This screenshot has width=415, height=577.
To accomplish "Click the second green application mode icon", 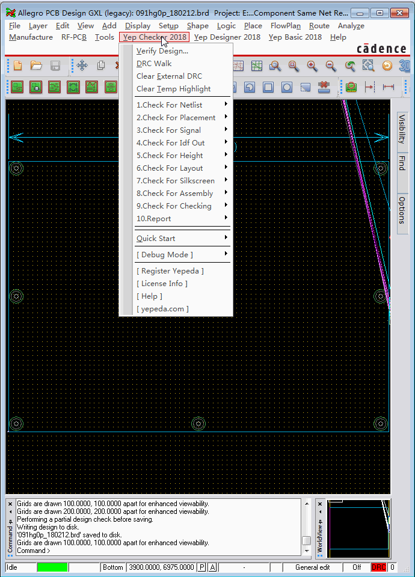I will [x=35, y=87].
